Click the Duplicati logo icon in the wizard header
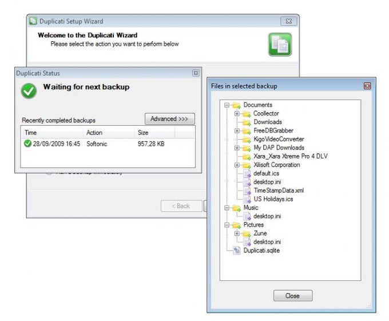Image resolution: width=389 pixels, height=321 pixels. click(280, 45)
